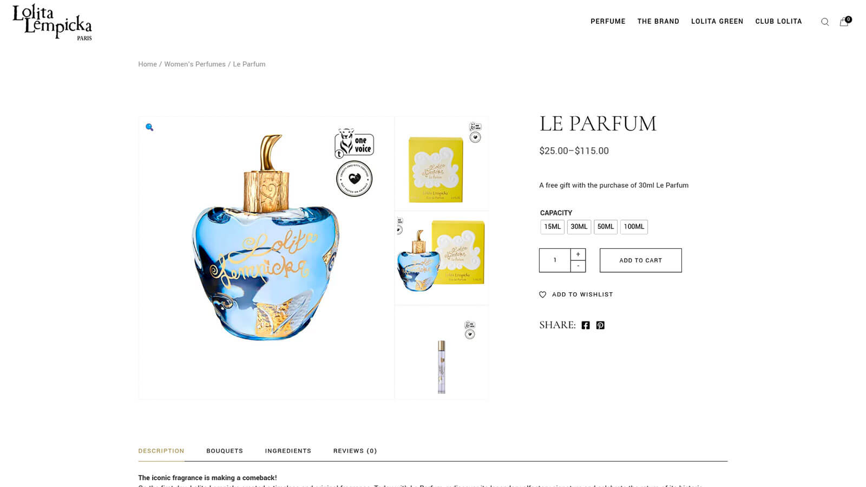This screenshot has width=866, height=487.
Task: View the yellow box packaging thumbnail
Action: tap(441, 163)
